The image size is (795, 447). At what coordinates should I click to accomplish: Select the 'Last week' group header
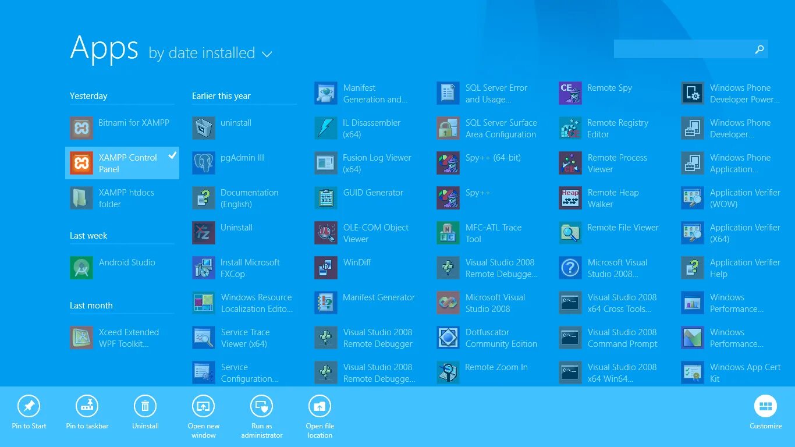click(88, 236)
